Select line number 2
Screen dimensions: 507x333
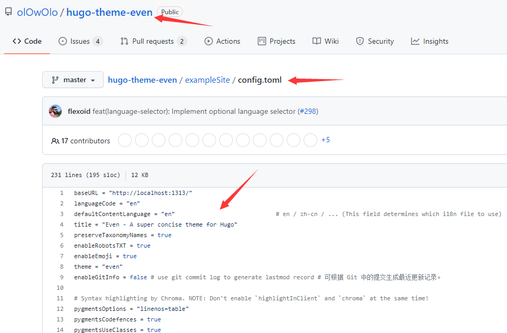pyautogui.click(x=62, y=203)
